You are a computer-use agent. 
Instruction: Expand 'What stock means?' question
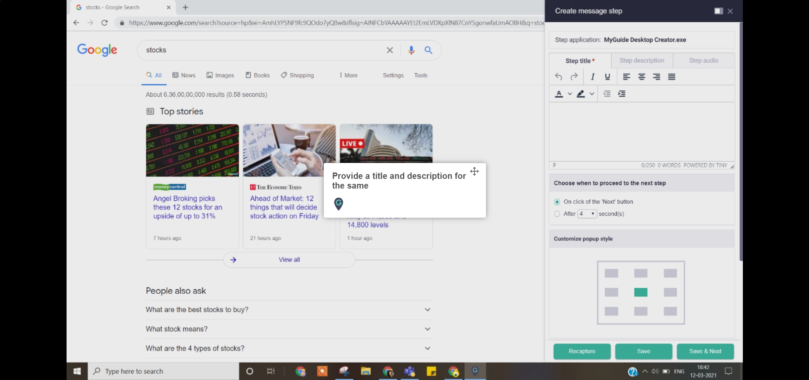289,329
